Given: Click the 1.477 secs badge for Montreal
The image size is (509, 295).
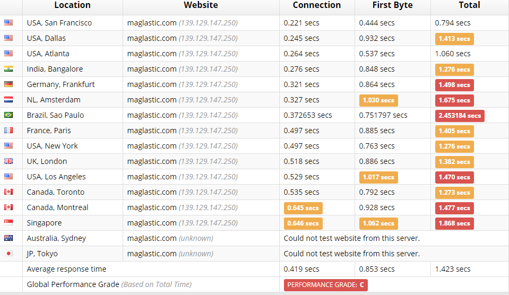Looking at the screenshot, I should (454, 208).
